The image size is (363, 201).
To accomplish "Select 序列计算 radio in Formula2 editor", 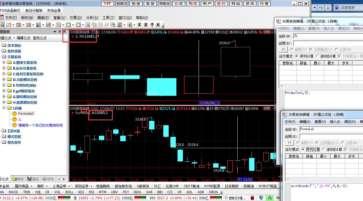I will coord(303,149).
